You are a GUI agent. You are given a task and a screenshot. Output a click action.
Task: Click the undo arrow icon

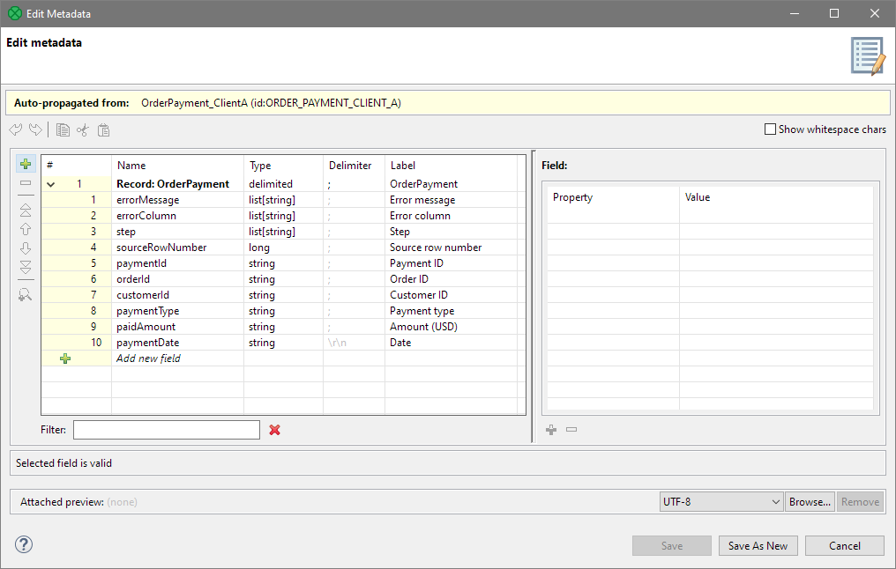click(15, 129)
